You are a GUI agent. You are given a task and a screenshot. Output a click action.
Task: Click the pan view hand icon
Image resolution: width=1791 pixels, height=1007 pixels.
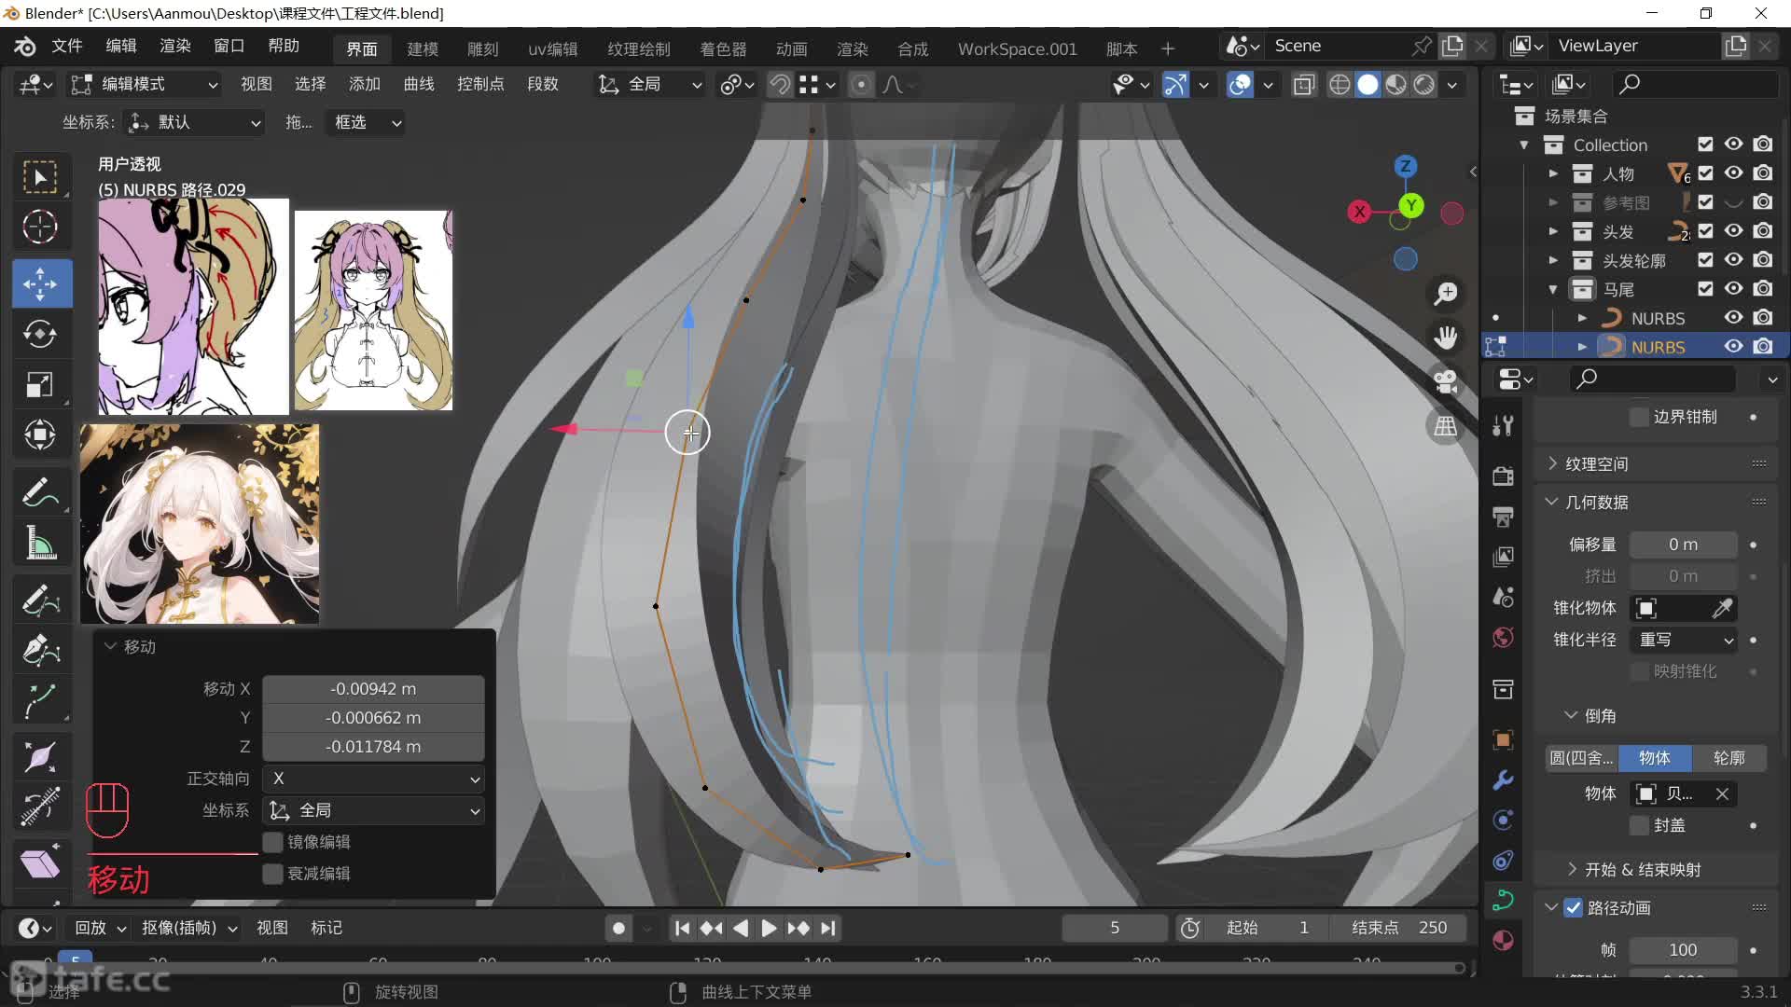[1446, 338]
